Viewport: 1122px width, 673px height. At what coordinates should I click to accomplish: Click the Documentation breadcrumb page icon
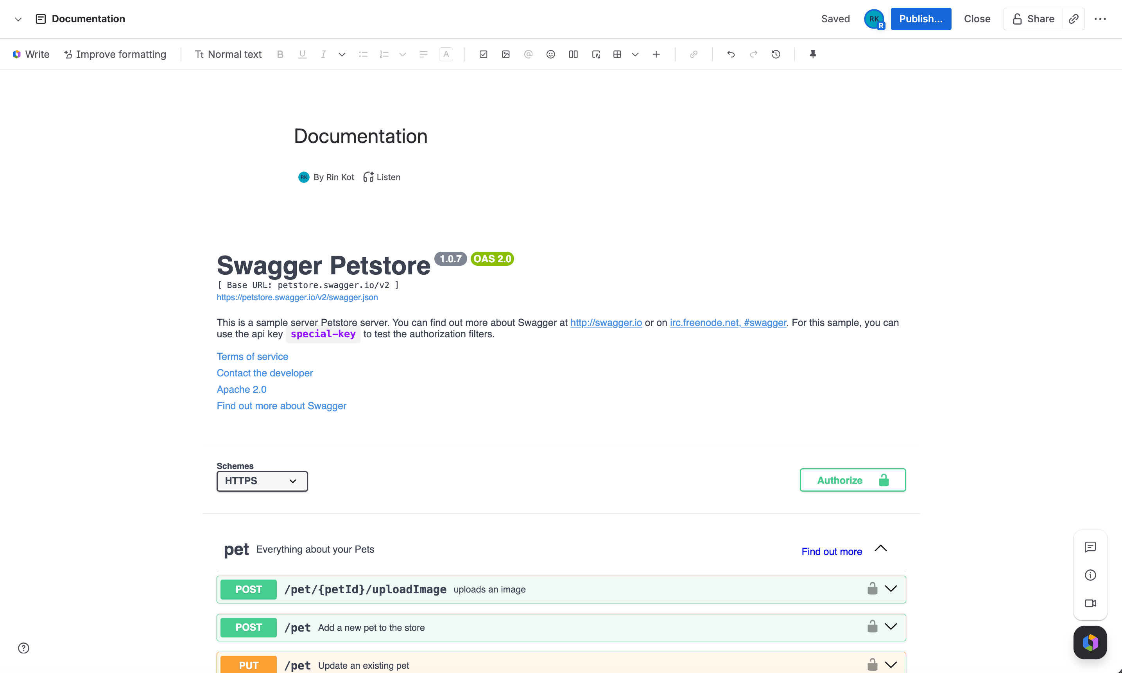click(x=40, y=19)
